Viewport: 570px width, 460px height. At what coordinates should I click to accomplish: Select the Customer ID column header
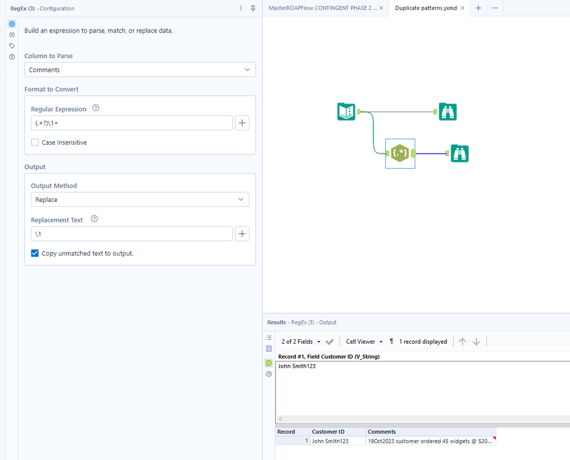[x=338, y=431]
